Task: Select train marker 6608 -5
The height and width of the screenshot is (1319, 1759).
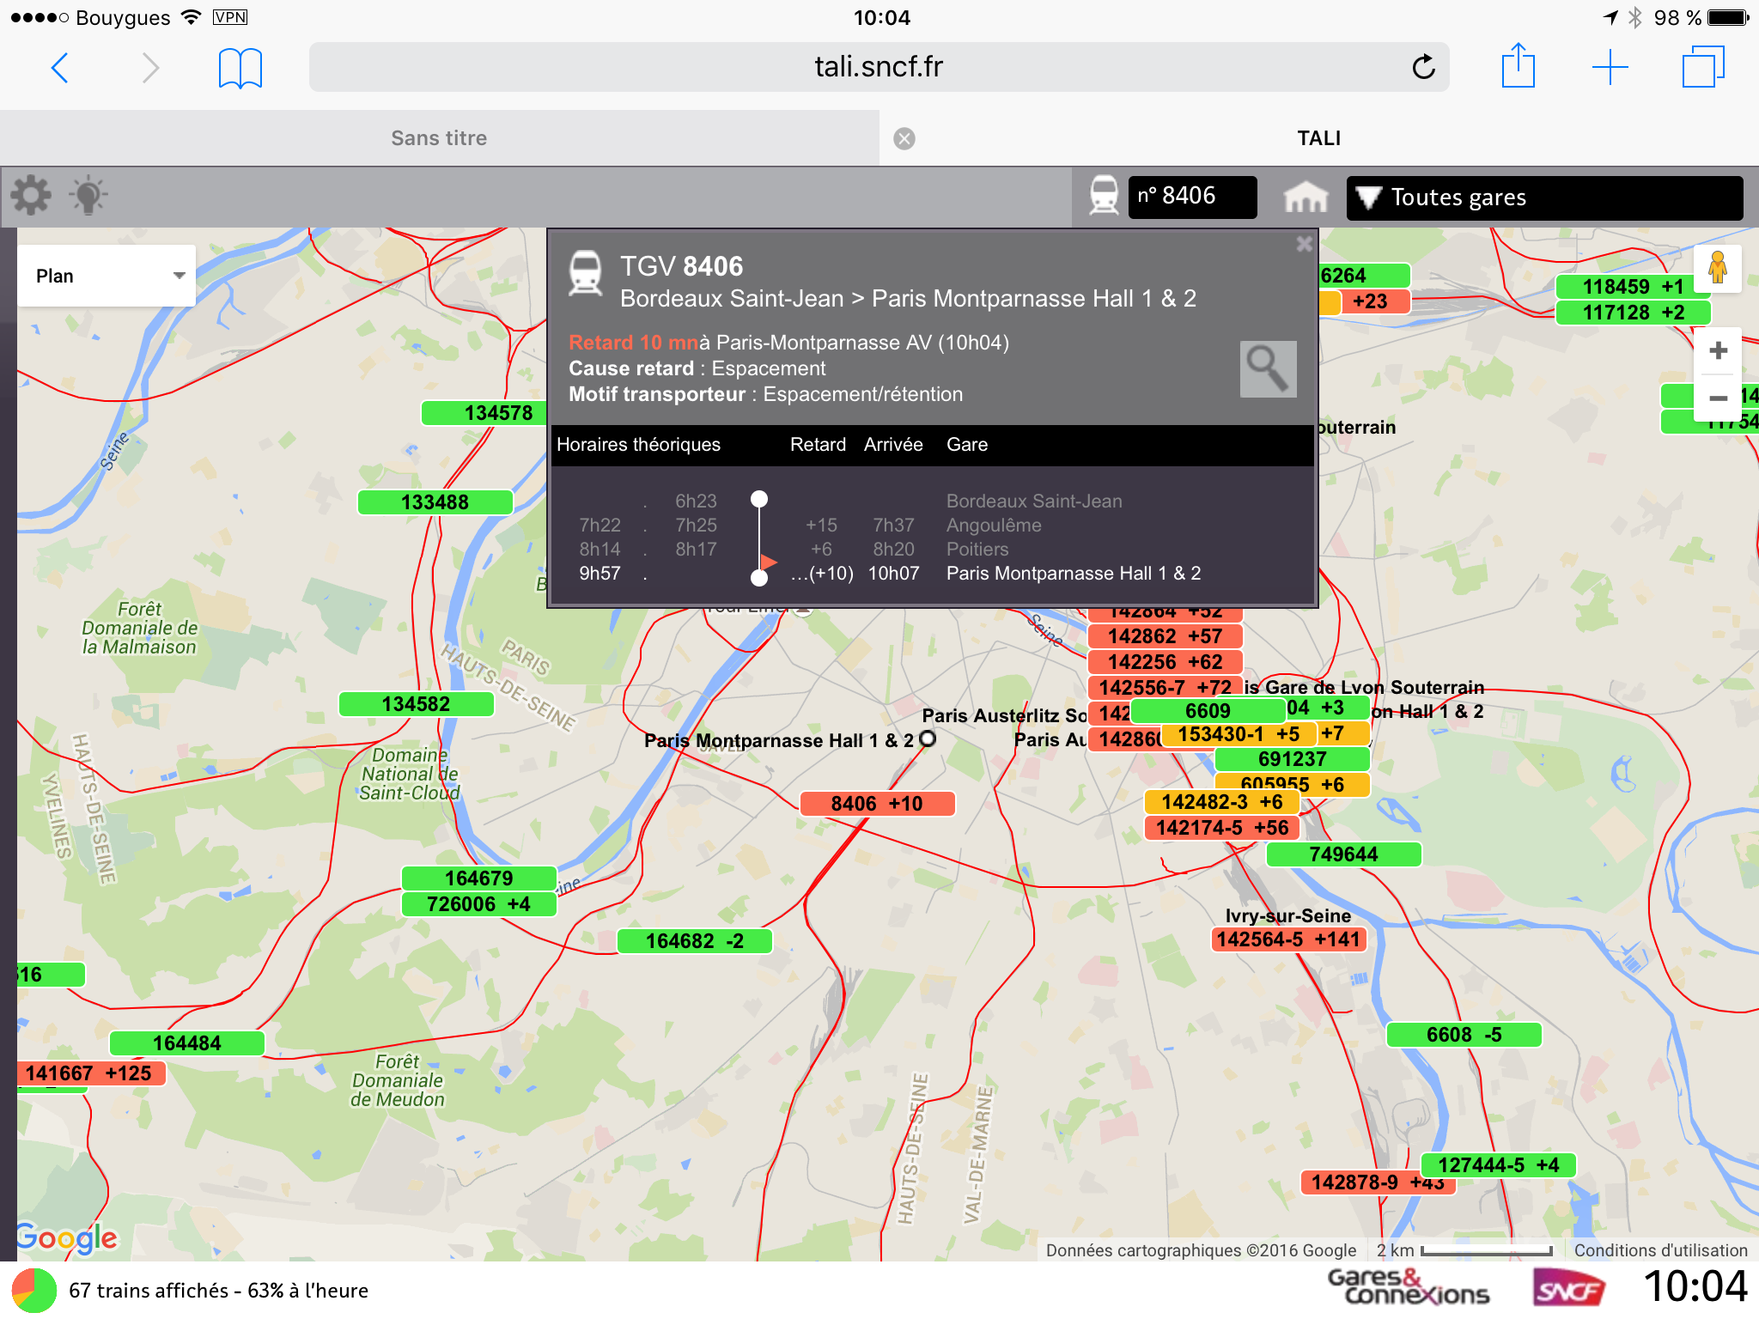Action: 1464,1035
